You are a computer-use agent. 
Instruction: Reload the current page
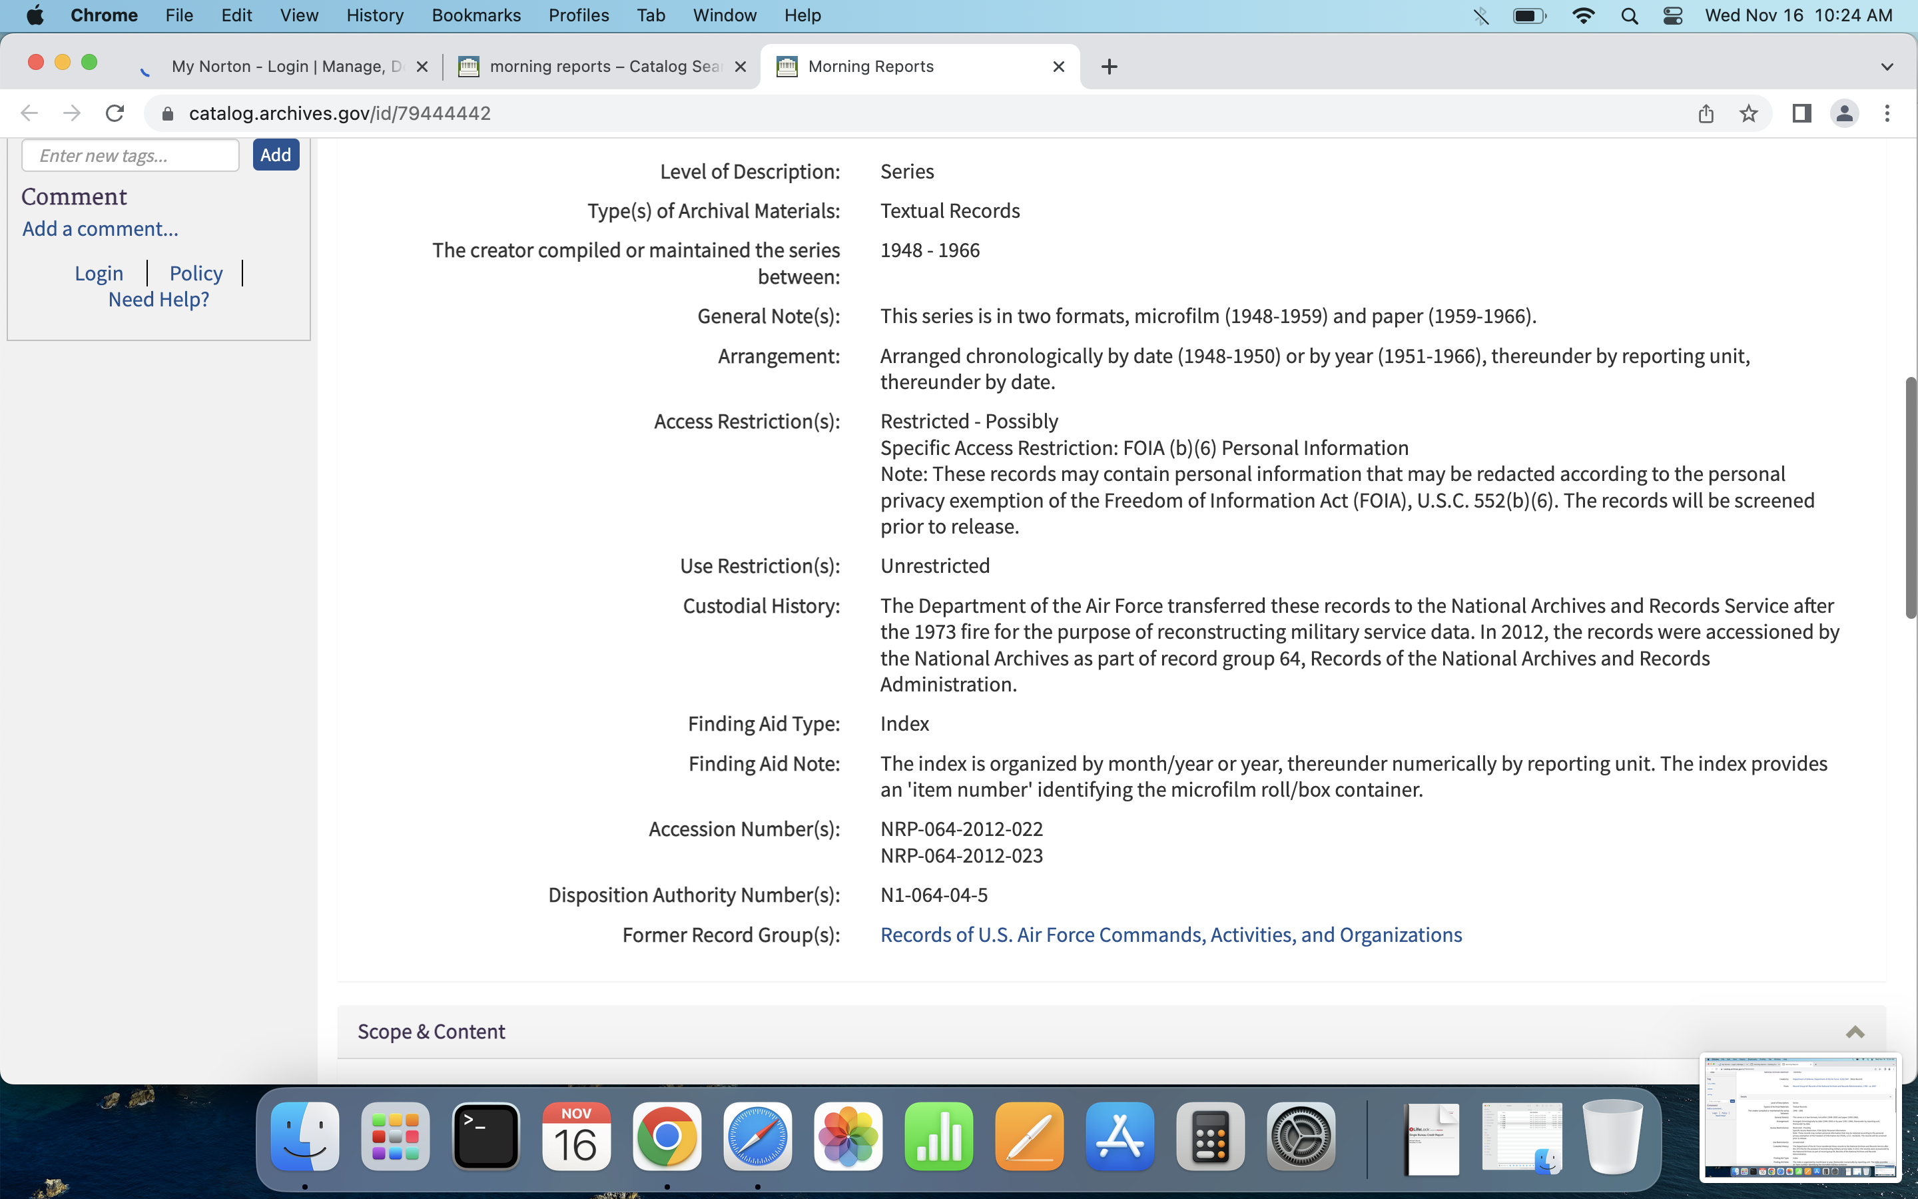coord(115,113)
